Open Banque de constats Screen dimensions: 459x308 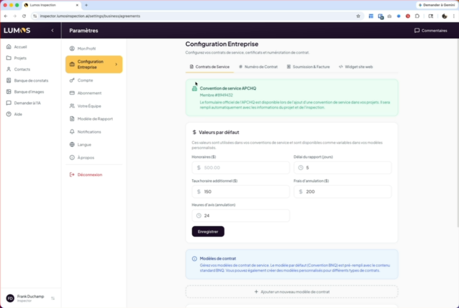click(x=31, y=80)
